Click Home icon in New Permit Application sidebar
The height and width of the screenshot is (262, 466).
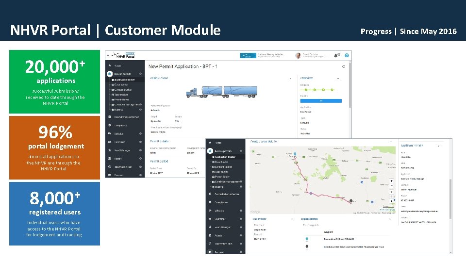point(110,65)
